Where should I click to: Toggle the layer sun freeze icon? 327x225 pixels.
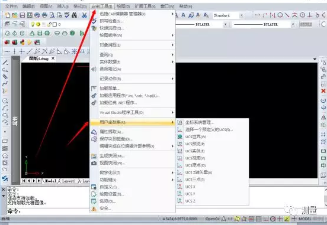38,24
